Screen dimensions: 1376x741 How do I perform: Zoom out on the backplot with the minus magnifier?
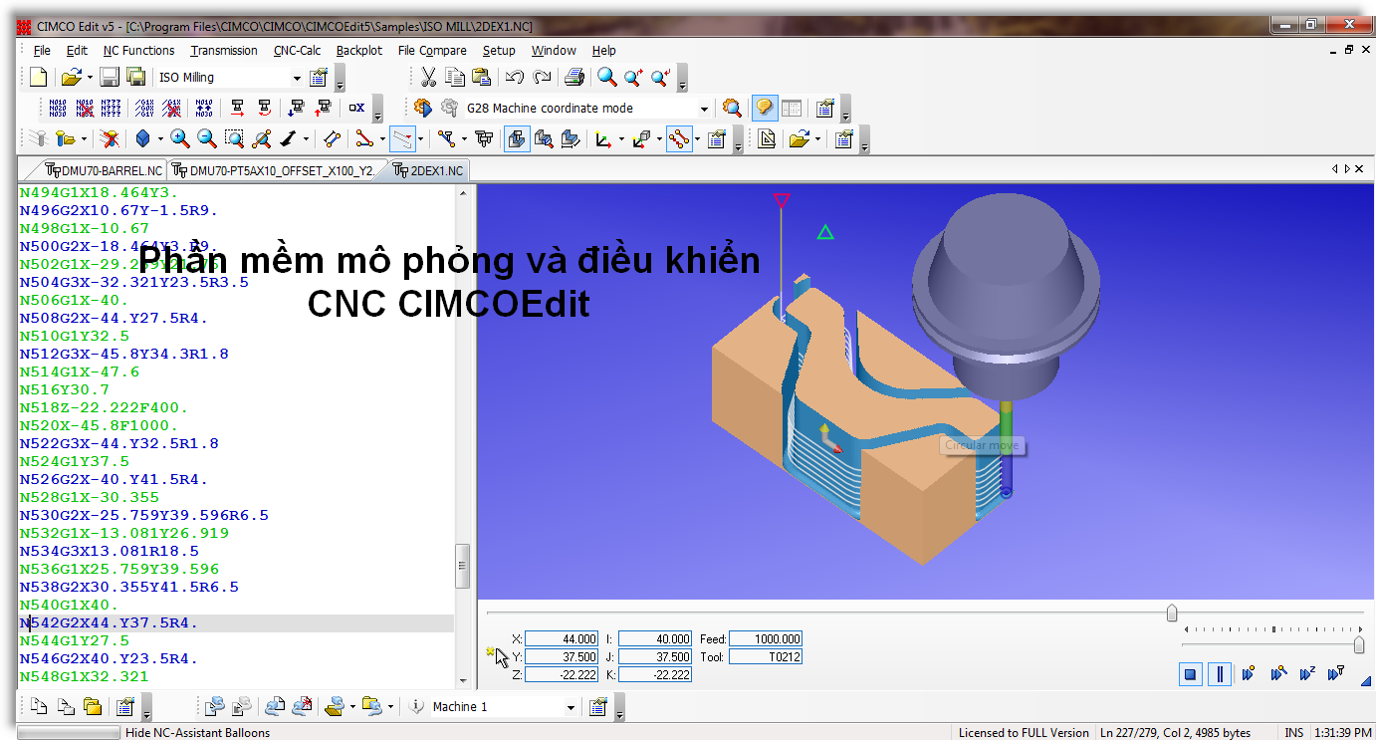pos(206,138)
